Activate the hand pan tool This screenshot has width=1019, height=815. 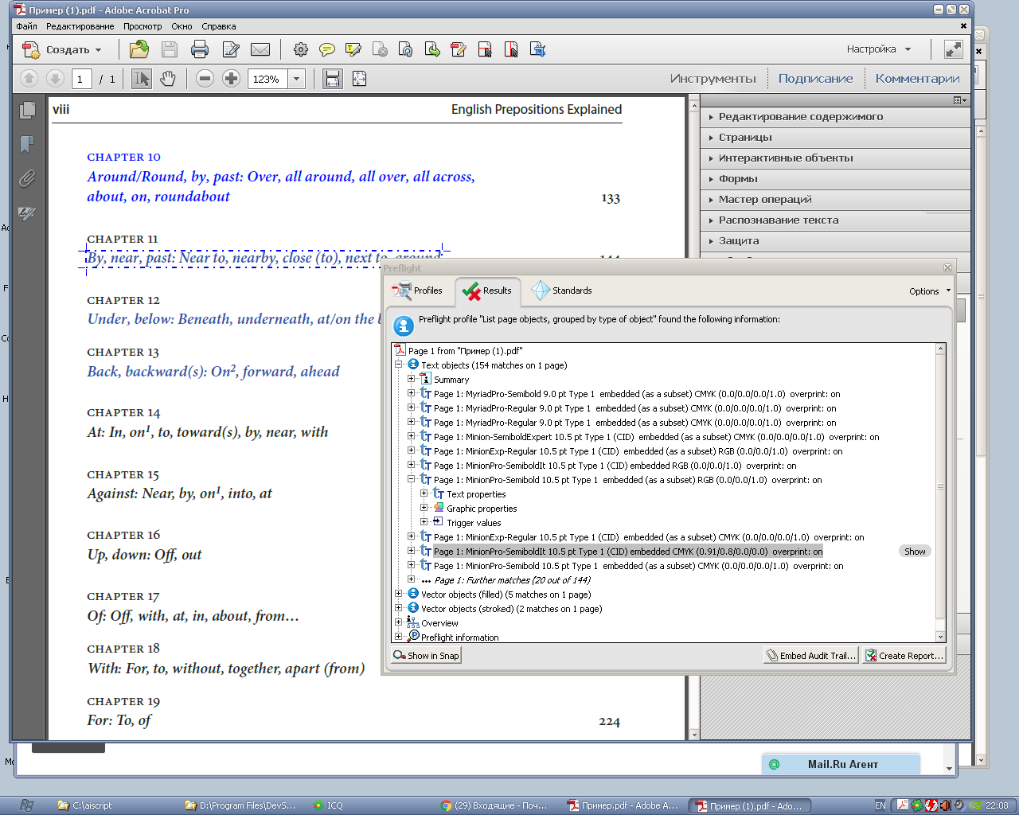(x=168, y=78)
